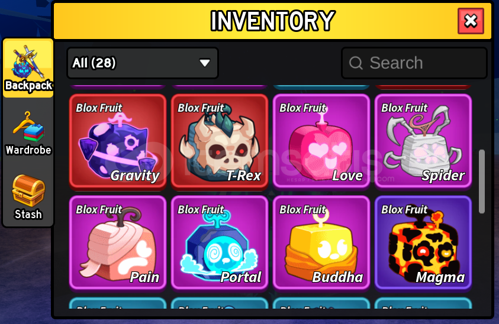The height and width of the screenshot is (324, 499).
Task: Expand the All (28) filter dropdown
Action: tap(143, 63)
